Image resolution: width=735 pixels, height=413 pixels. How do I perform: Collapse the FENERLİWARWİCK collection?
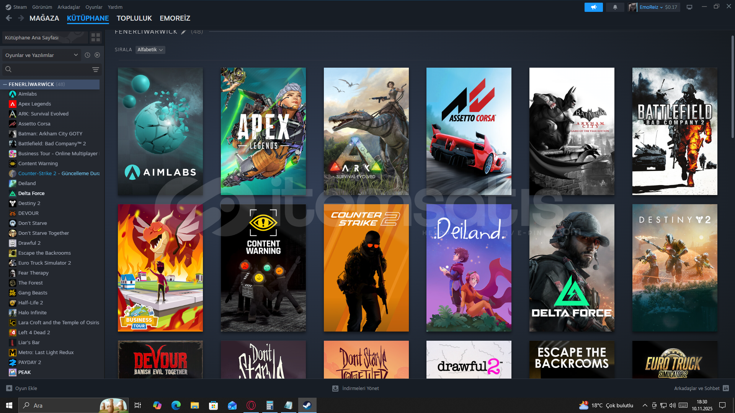pos(5,84)
